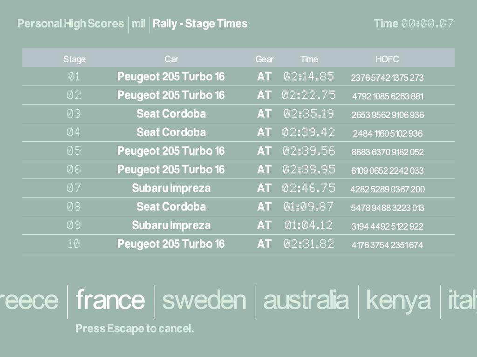Select the Subaru Impreza stage 07 entry
This screenshot has width=477, height=357.
click(171, 188)
